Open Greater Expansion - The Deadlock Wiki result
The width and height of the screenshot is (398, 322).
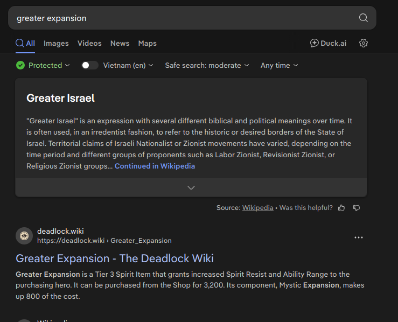click(115, 258)
